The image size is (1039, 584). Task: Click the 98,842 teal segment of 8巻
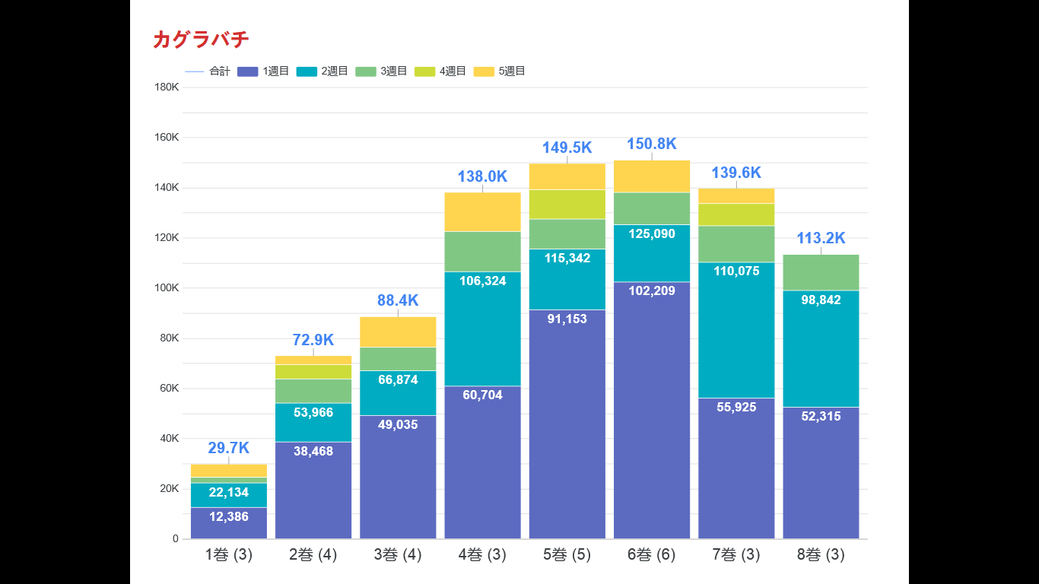click(x=821, y=349)
